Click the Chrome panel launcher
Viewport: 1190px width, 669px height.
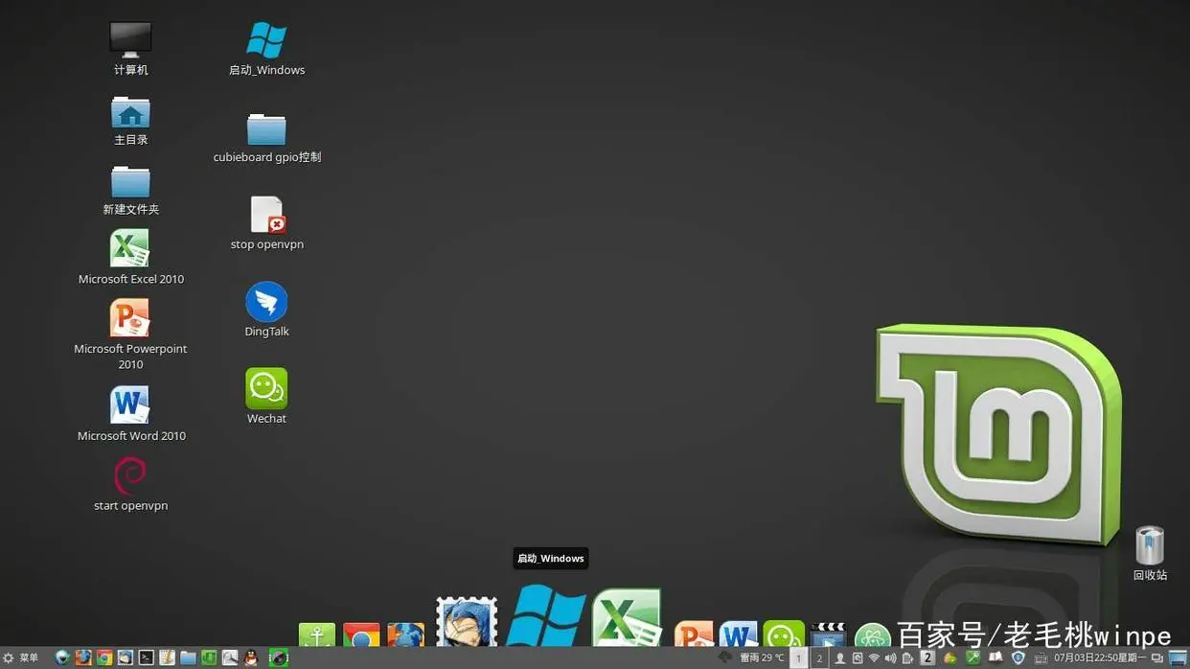pos(104,657)
